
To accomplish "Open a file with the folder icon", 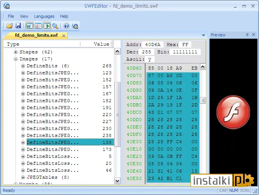I will click(x=10, y=26).
